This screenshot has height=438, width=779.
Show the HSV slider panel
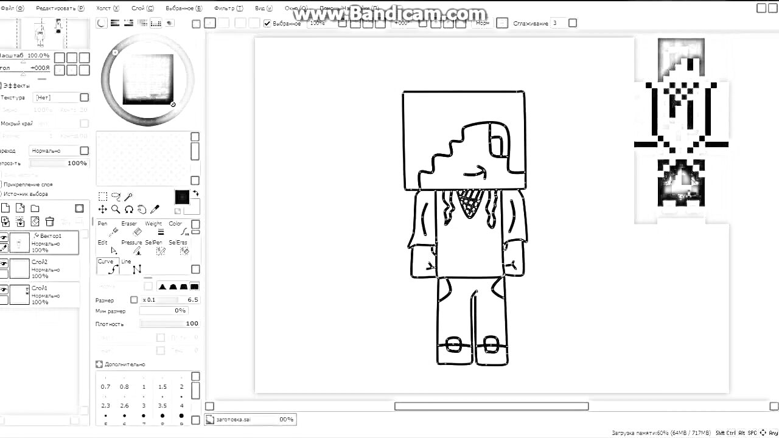coord(128,23)
